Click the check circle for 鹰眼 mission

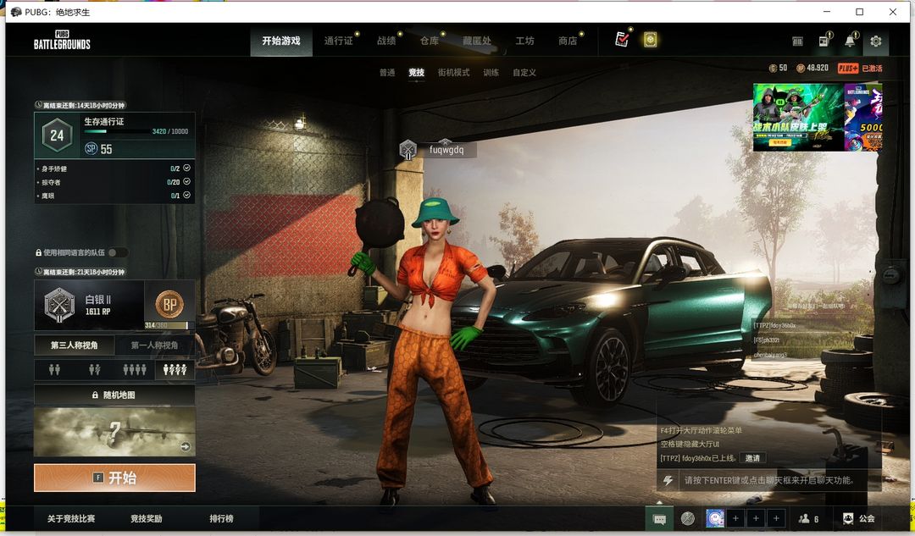coord(186,195)
